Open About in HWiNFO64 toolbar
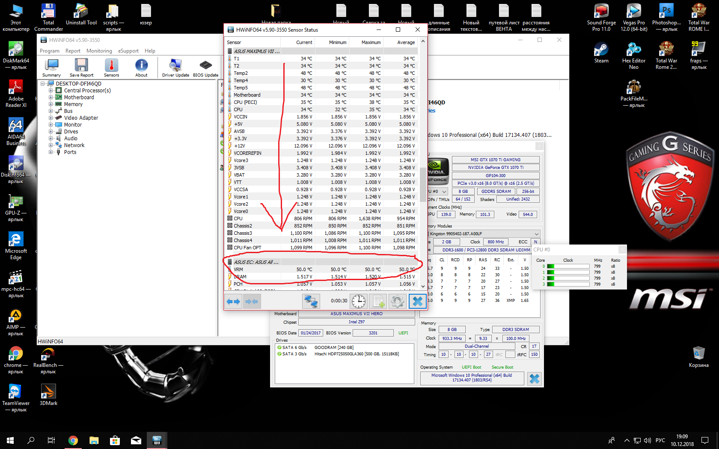This screenshot has width=719, height=449. pyautogui.click(x=141, y=68)
